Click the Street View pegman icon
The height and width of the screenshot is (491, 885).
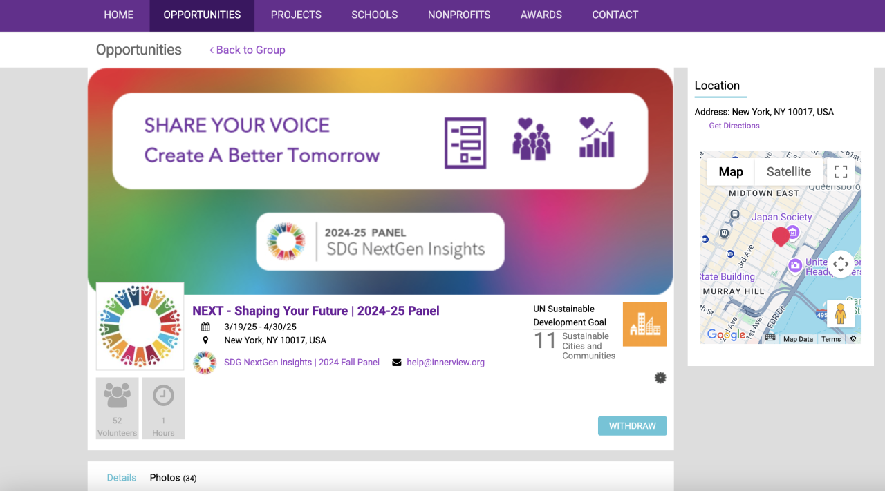tap(841, 314)
